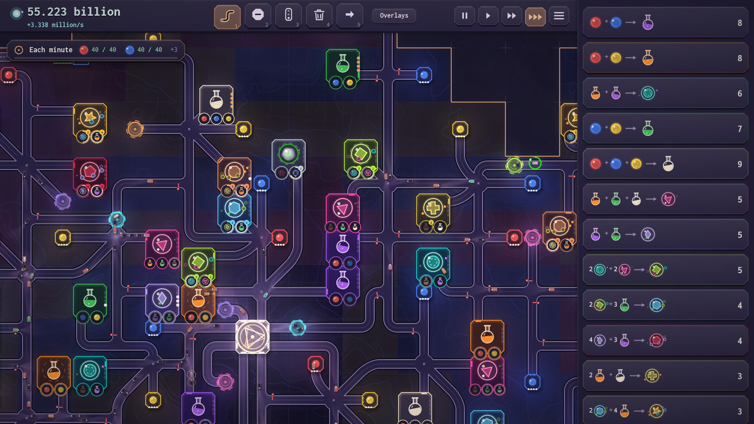Screen dimensions: 754x424
Task: Set simulation to normal play speed
Action: [x=488, y=16]
